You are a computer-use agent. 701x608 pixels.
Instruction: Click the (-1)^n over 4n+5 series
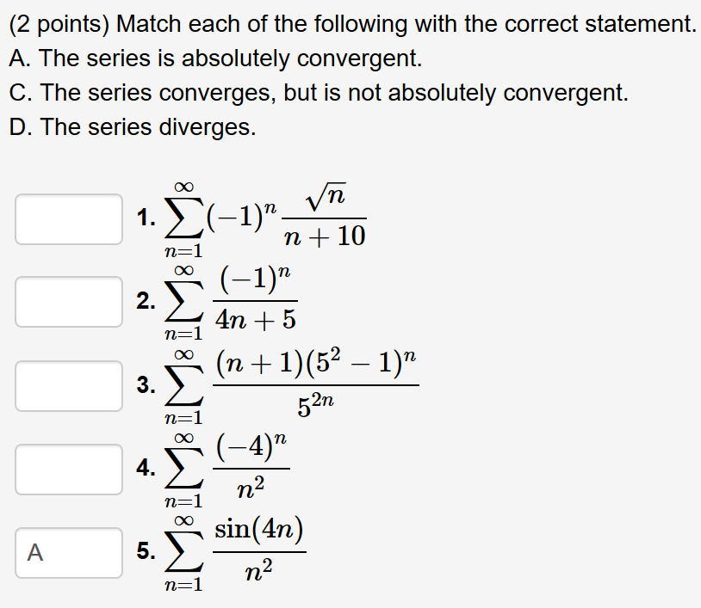pyautogui.click(x=231, y=302)
